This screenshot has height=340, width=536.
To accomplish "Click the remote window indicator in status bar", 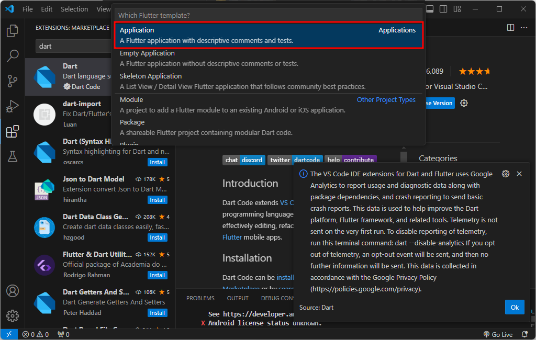I will pyautogui.click(x=9, y=334).
